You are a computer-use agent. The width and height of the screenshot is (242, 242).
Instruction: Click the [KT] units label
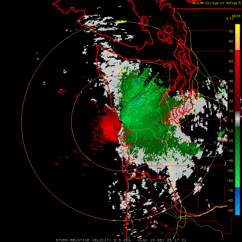pyautogui.click(x=230, y=19)
